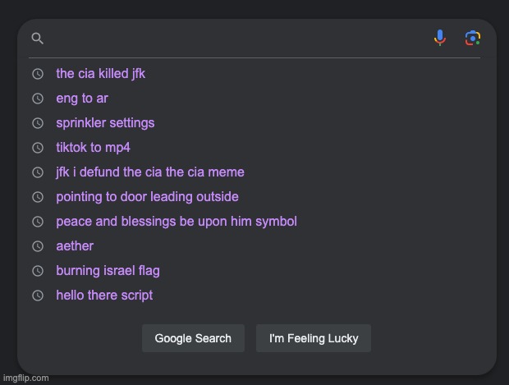Screen dimensions: 509x385
Task: Click clock icon beside 'hello there script'
Action: coord(37,296)
